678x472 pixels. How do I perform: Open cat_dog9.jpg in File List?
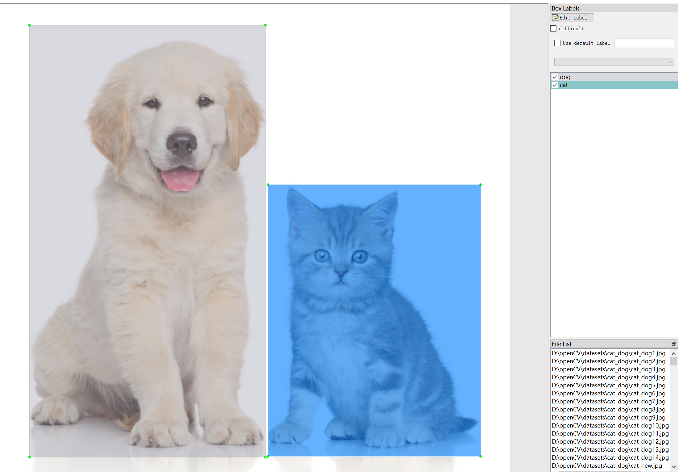pos(608,417)
